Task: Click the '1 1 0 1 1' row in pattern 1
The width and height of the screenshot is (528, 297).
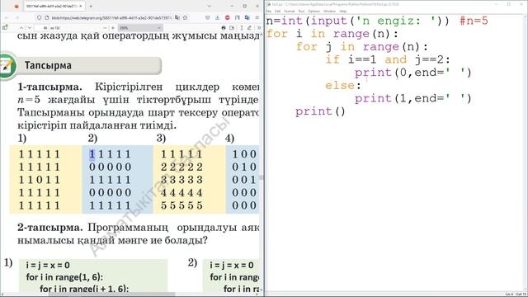Action: tap(40, 180)
